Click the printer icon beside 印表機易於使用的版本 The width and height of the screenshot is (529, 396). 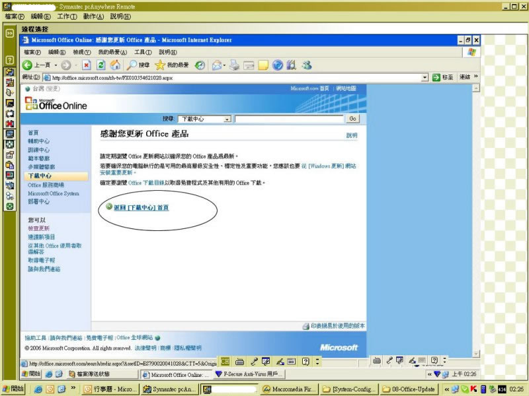point(305,326)
